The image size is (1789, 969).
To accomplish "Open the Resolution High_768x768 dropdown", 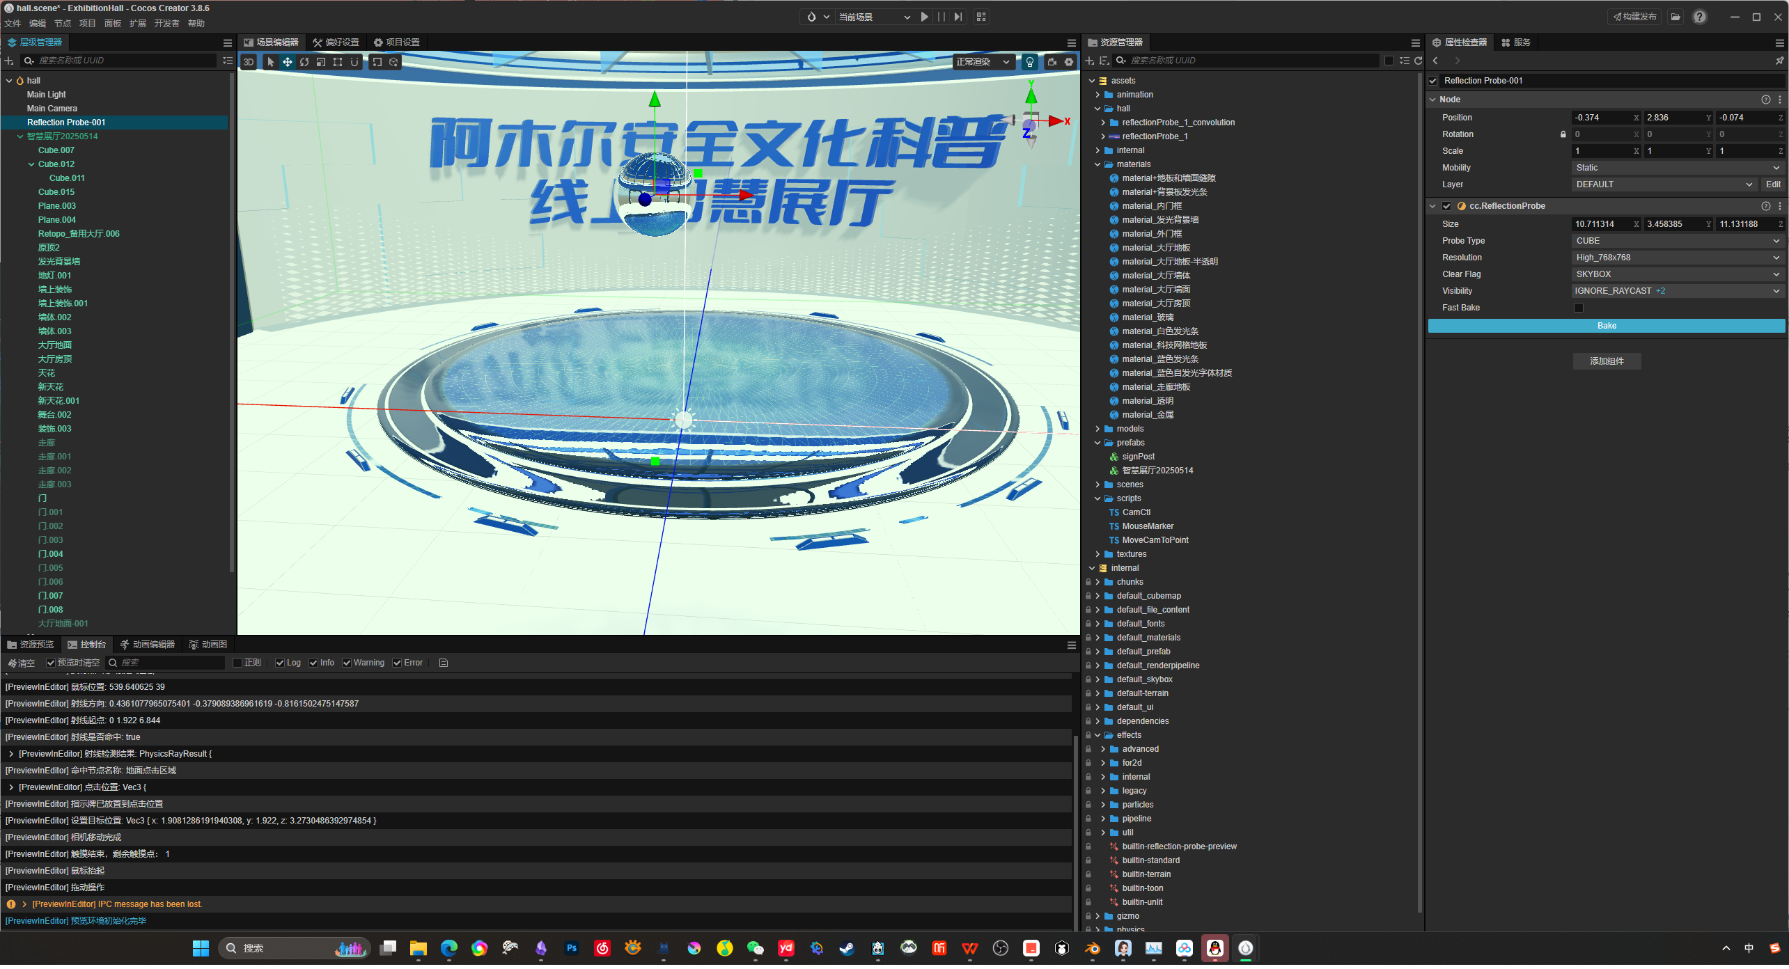I will (x=1677, y=258).
